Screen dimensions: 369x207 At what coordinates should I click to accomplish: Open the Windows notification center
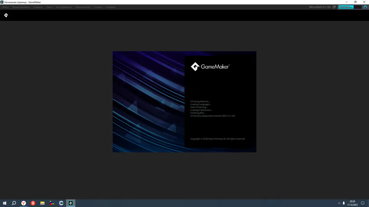click(363, 203)
